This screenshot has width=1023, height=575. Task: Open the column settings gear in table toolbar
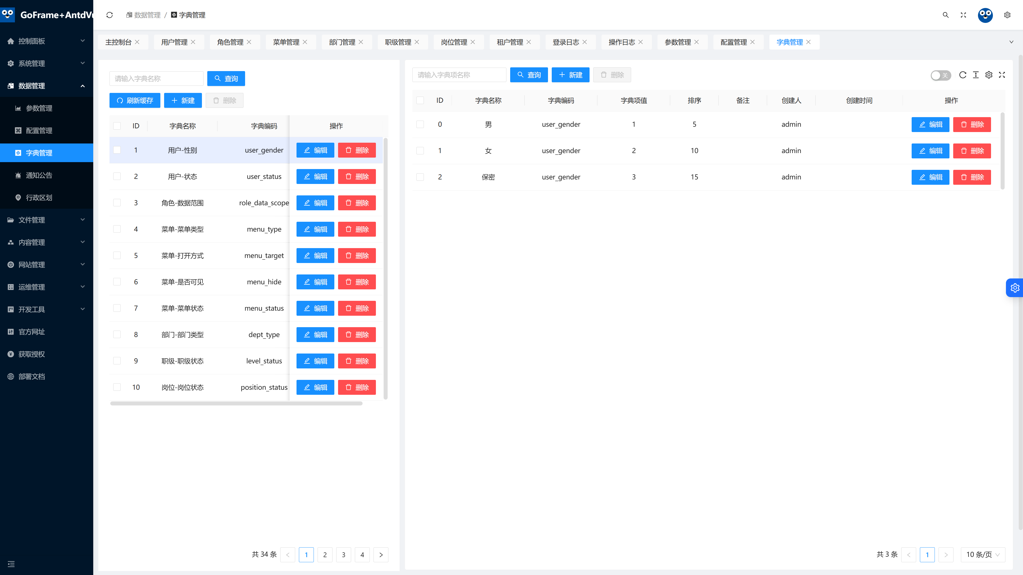(x=989, y=75)
